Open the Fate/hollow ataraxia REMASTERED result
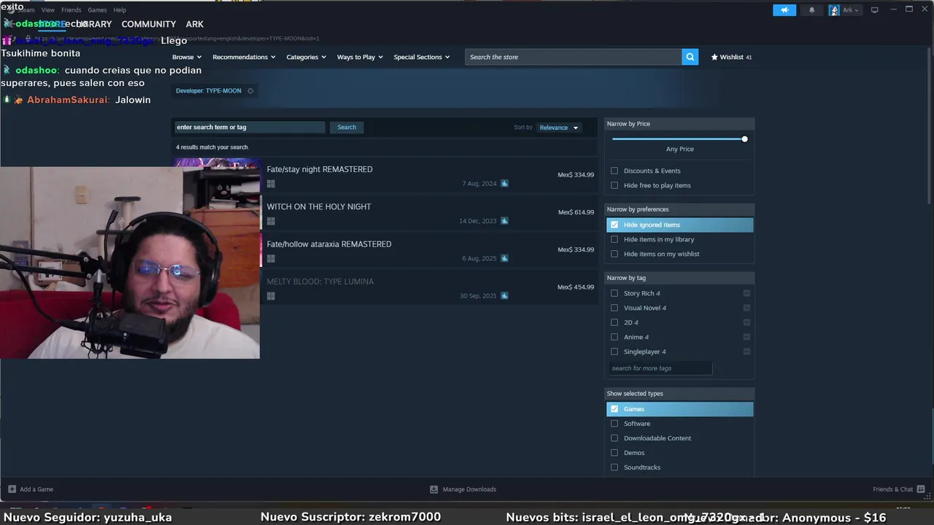Image resolution: width=934 pixels, height=525 pixels. [385, 251]
